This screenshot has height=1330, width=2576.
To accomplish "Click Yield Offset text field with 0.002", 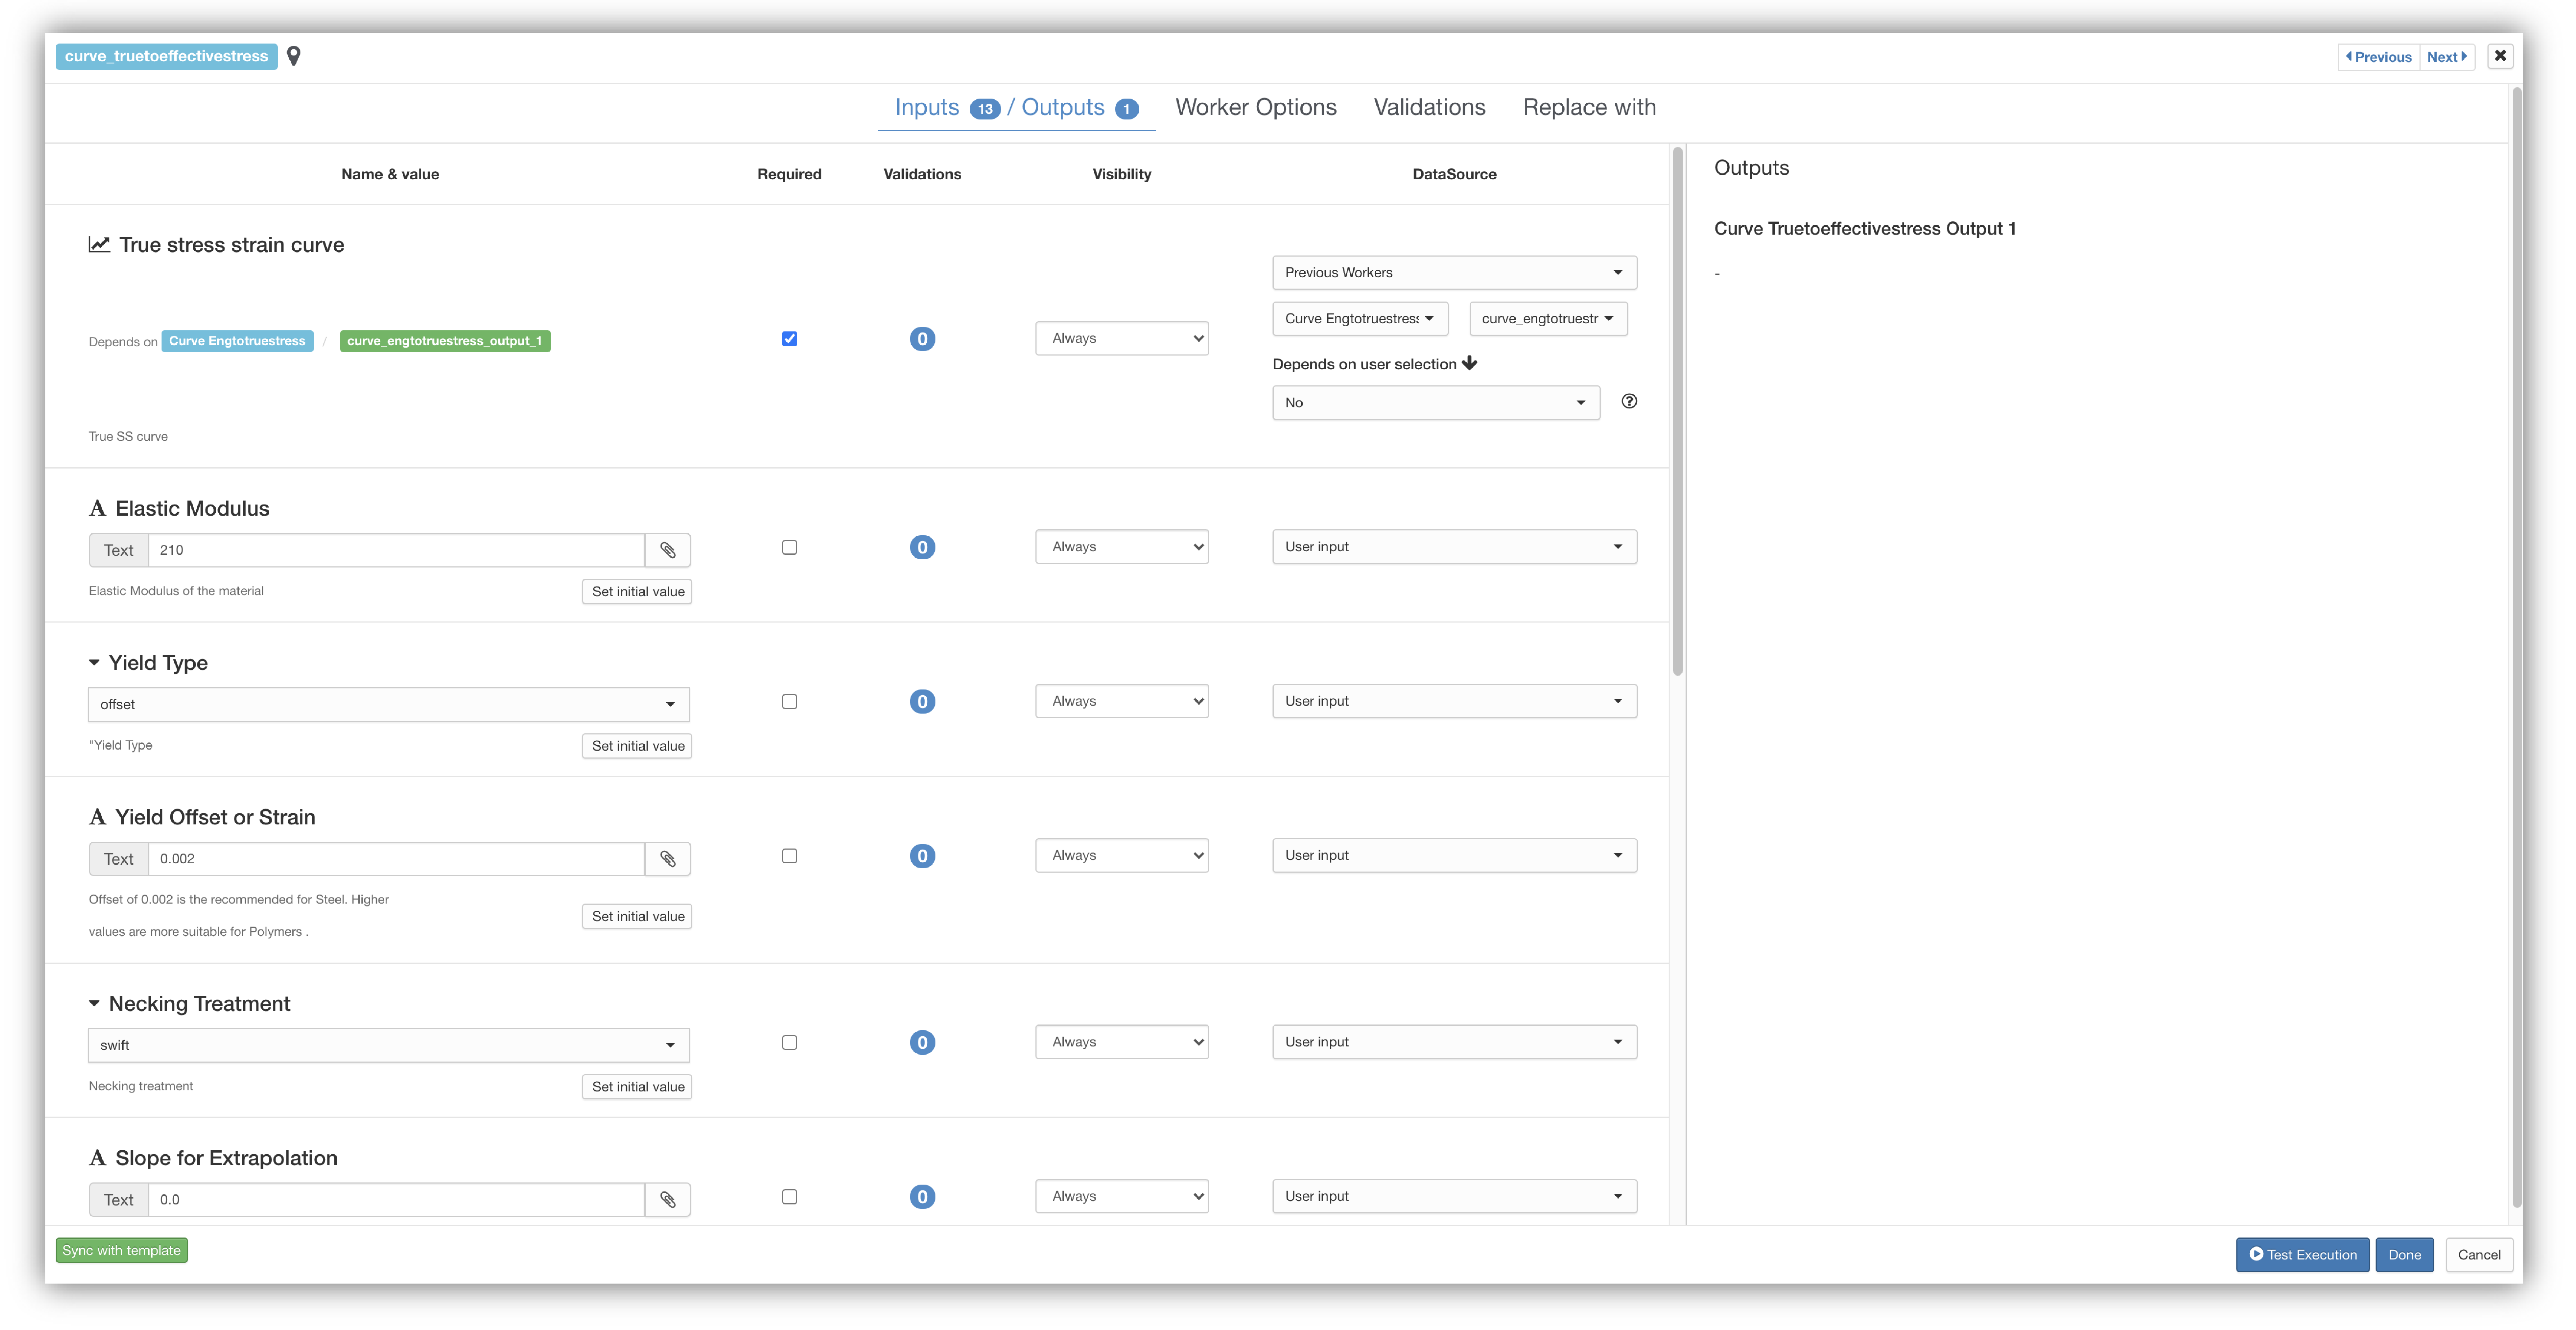I will click(x=396, y=859).
